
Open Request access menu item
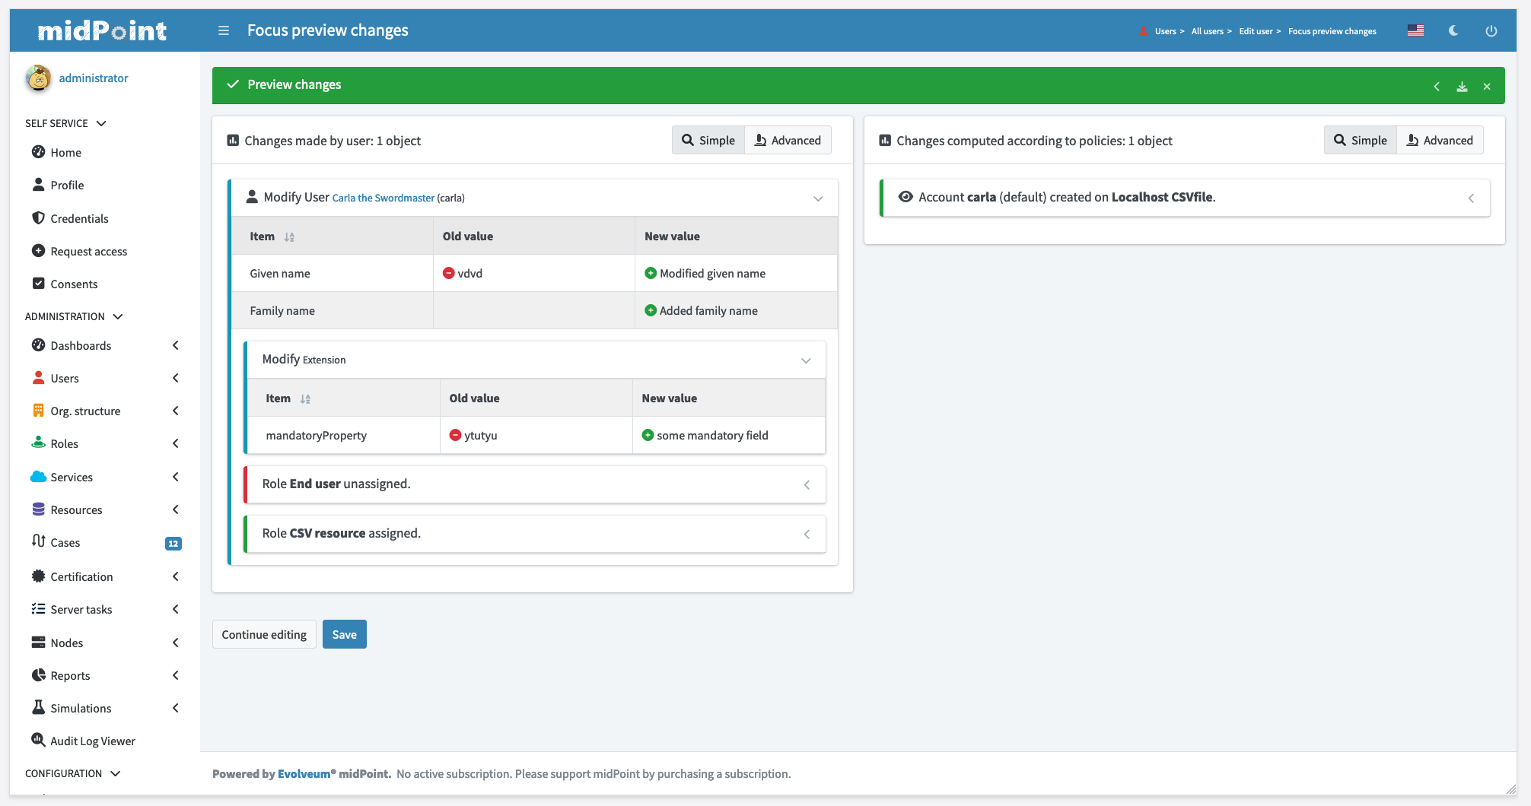point(88,251)
